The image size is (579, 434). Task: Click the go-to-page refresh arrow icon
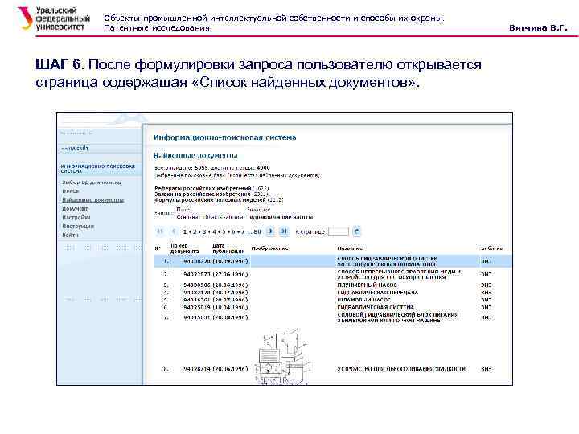coord(356,231)
